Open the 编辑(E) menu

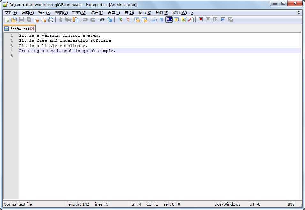tap(27, 13)
